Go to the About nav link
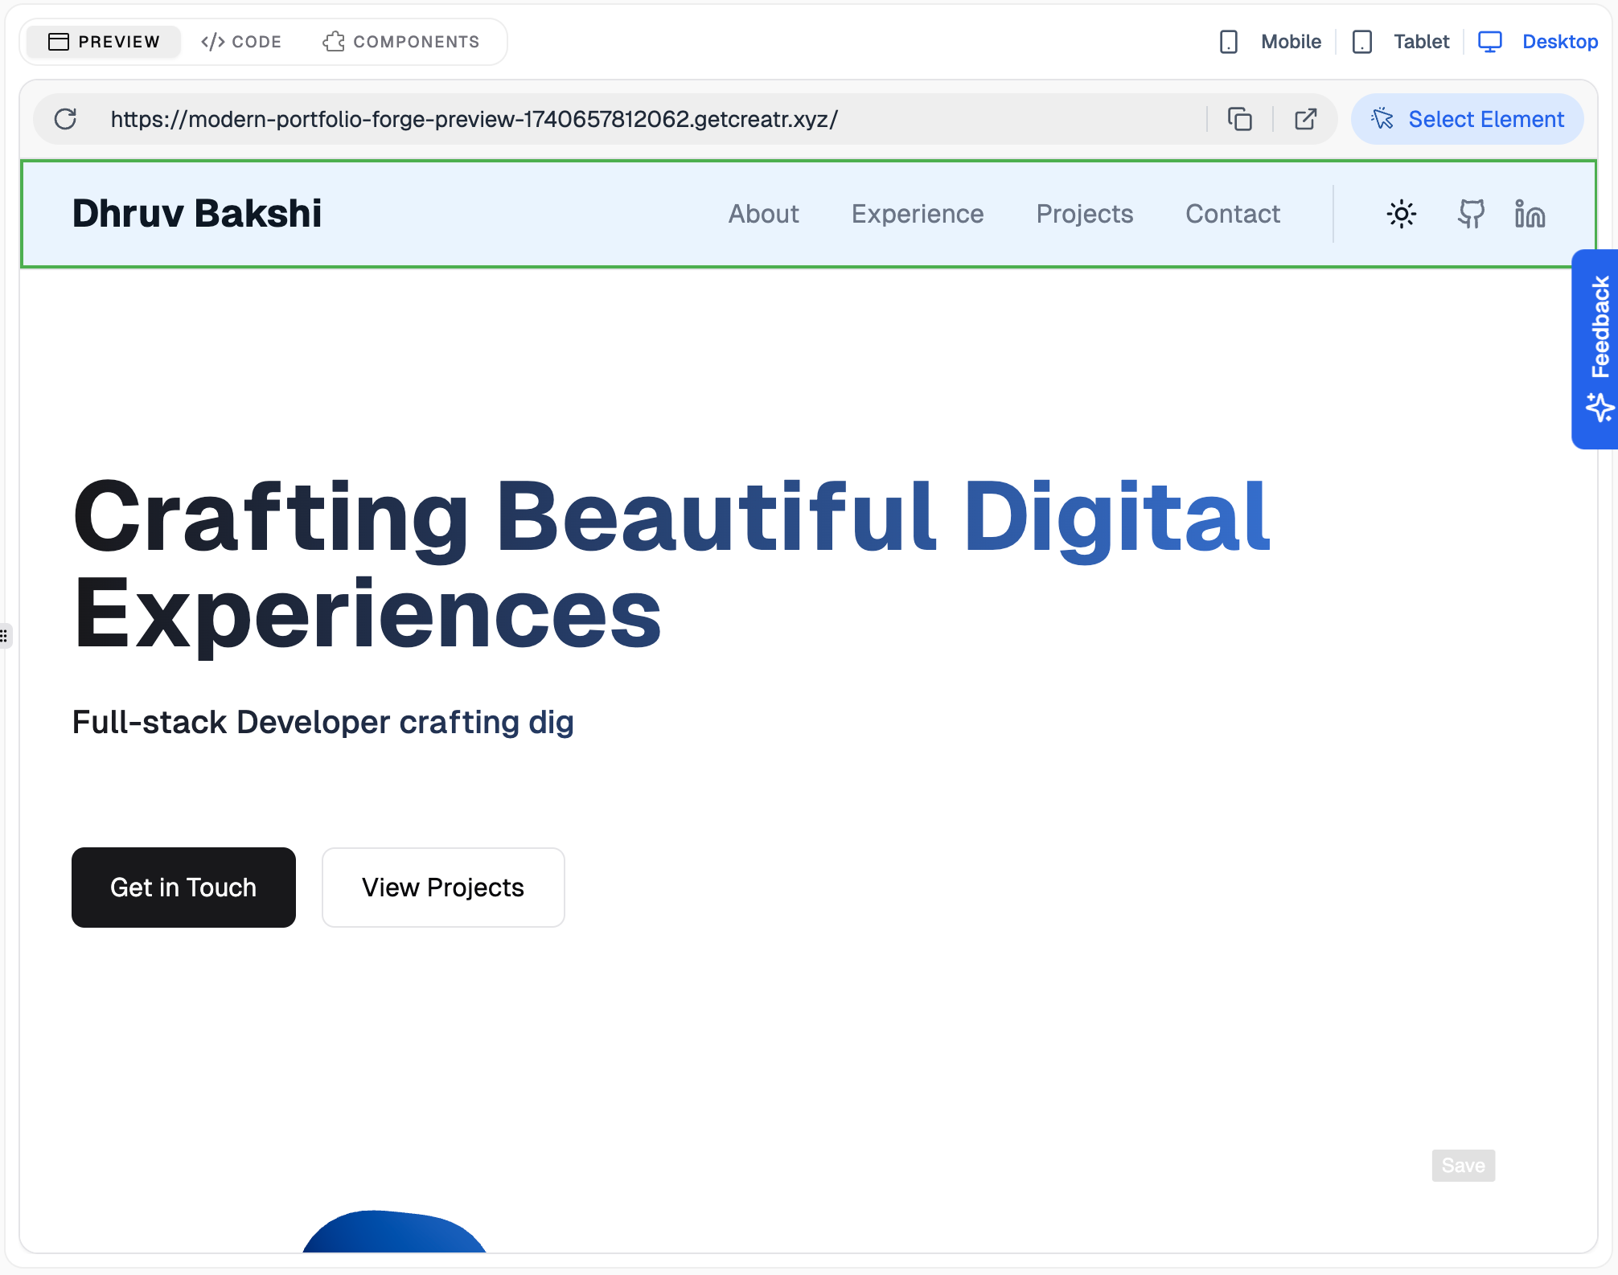The width and height of the screenshot is (1618, 1275). point(763,214)
